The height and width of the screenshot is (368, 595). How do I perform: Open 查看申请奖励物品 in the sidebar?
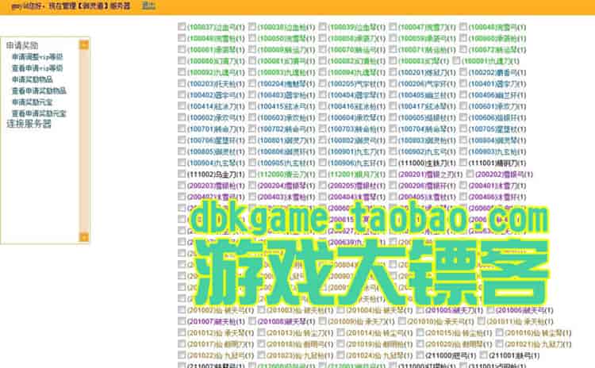39,91
